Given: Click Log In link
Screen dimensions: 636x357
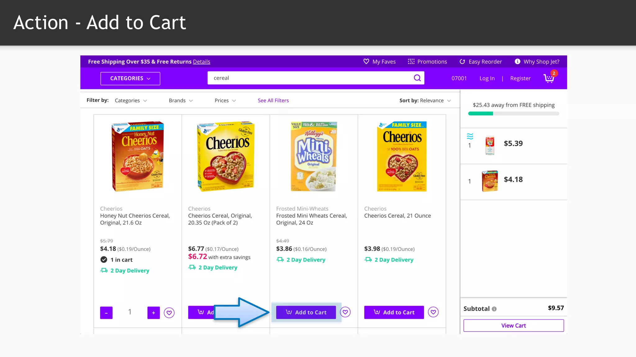Looking at the screenshot, I should click(x=487, y=78).
